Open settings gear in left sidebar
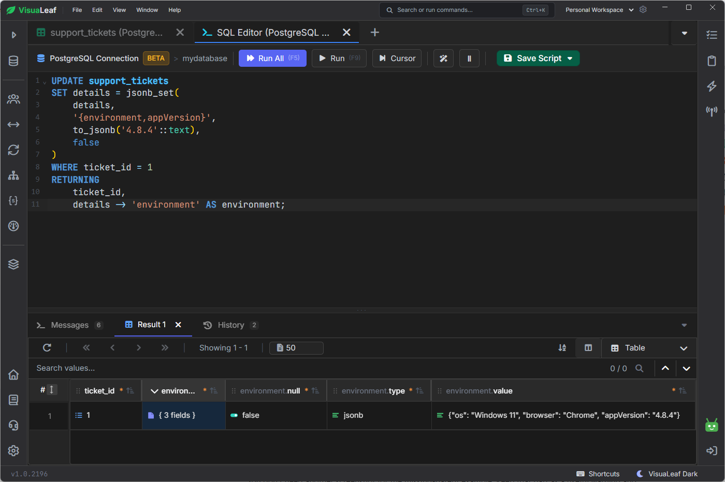 13,450
